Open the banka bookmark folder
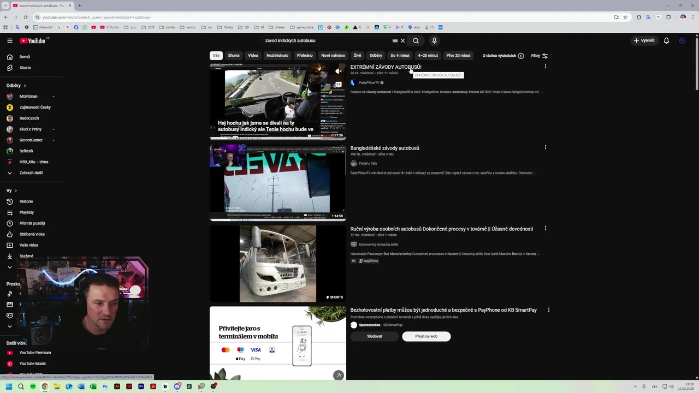Viewport: 699px width, 393px height. (x=167, y=27)
